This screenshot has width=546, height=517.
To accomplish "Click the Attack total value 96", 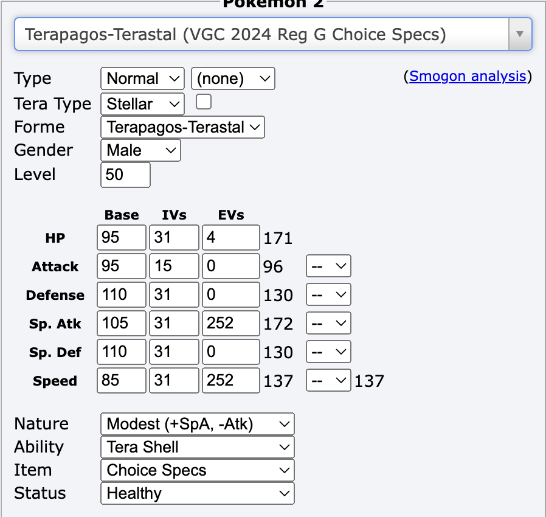I will 273,267.
